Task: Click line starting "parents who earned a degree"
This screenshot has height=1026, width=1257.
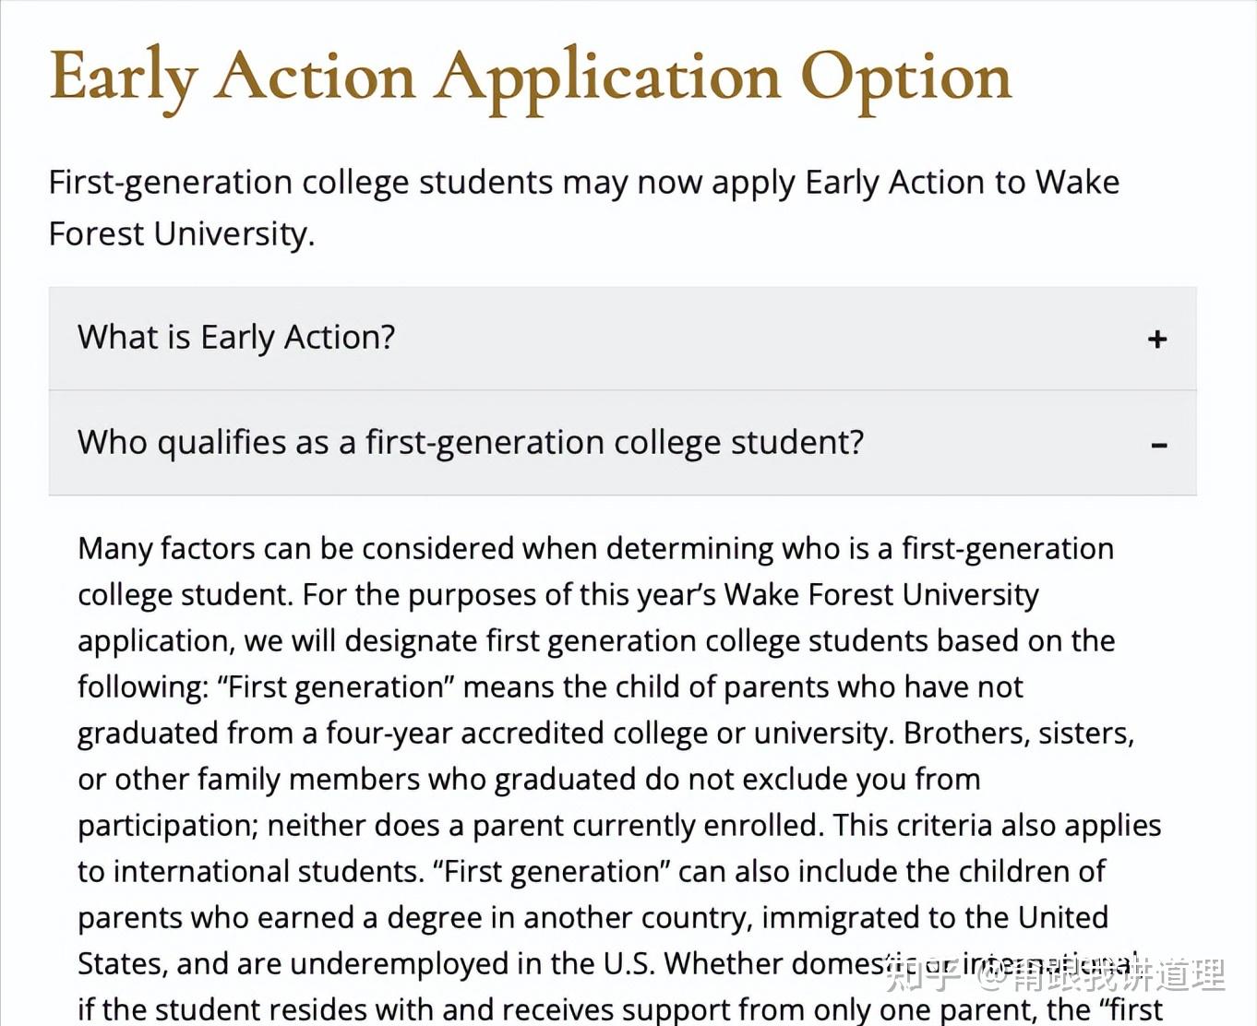Action: 593,918
